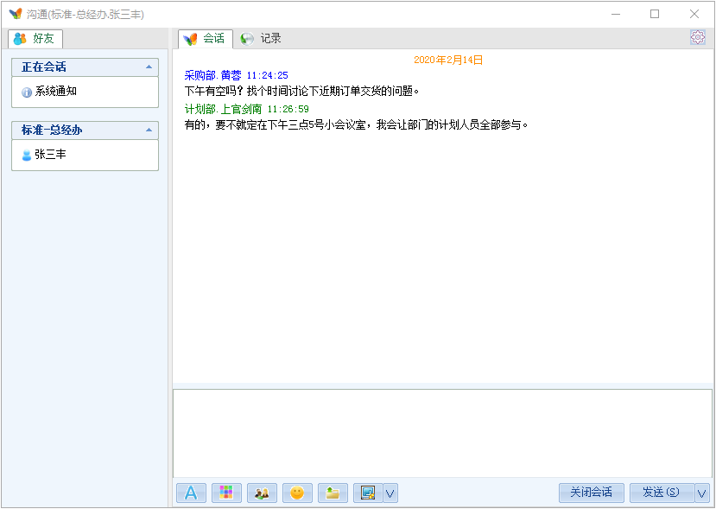Image resolution: width=716 pixels, height=509 pixels.
Task: Collapse the 正在会话 section
Action: click(149, 67)
